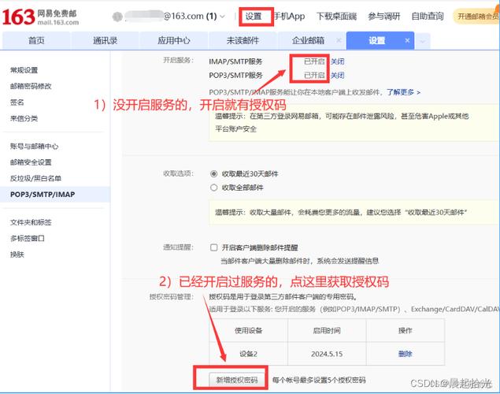Expand the account dropdown arrow
This screenshot has height=394, width=500.
pyautogui.click(x=223, y=17)
